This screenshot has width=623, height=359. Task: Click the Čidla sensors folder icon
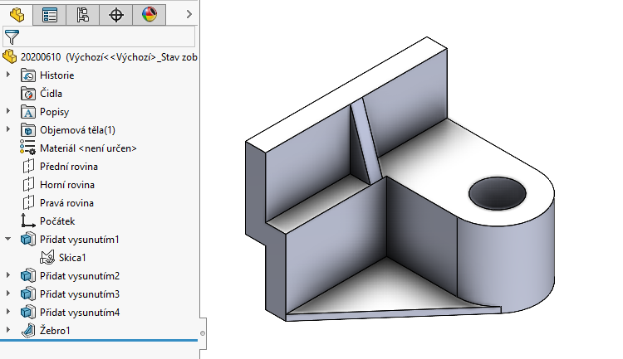(27, 94)
